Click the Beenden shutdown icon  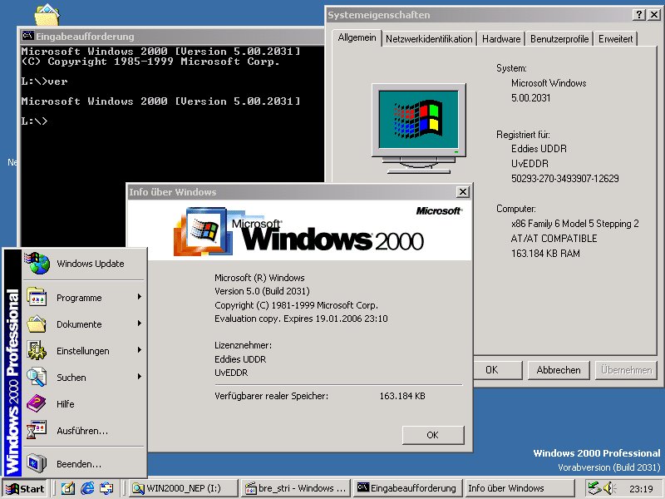pyautogui.click(x=37, y=464)
